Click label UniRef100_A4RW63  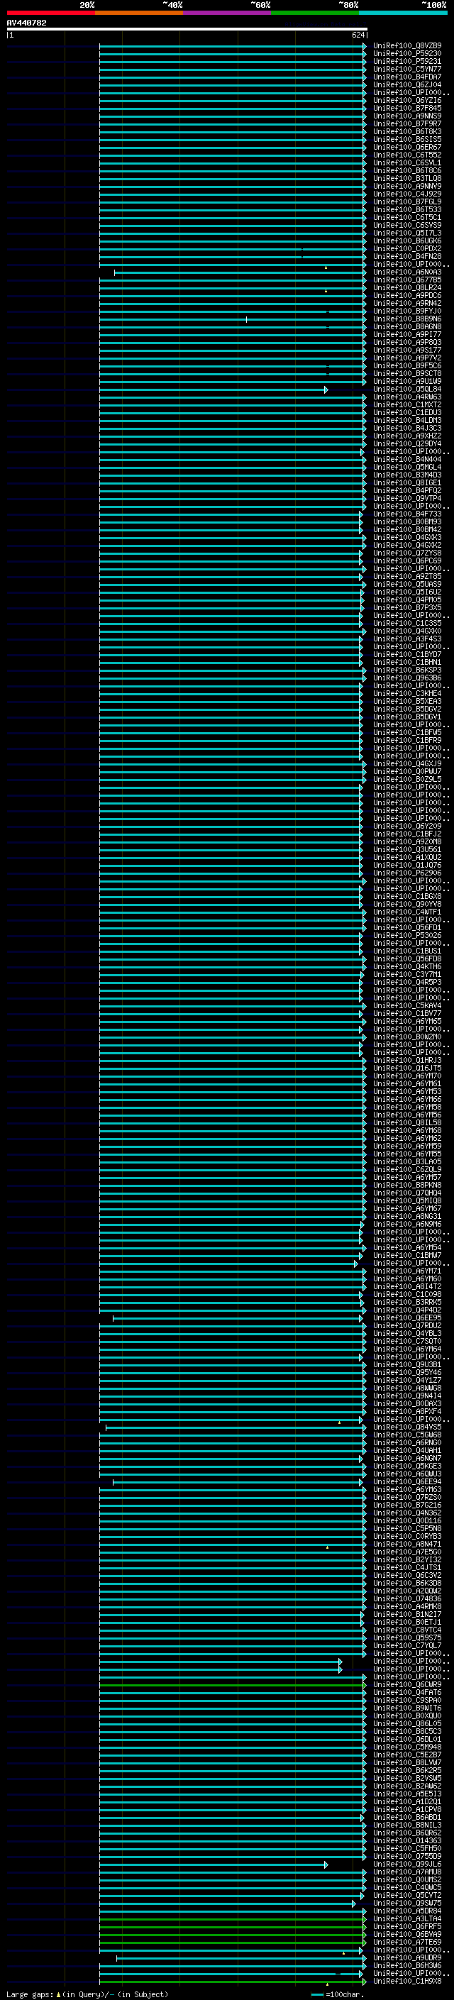[407, 397]
